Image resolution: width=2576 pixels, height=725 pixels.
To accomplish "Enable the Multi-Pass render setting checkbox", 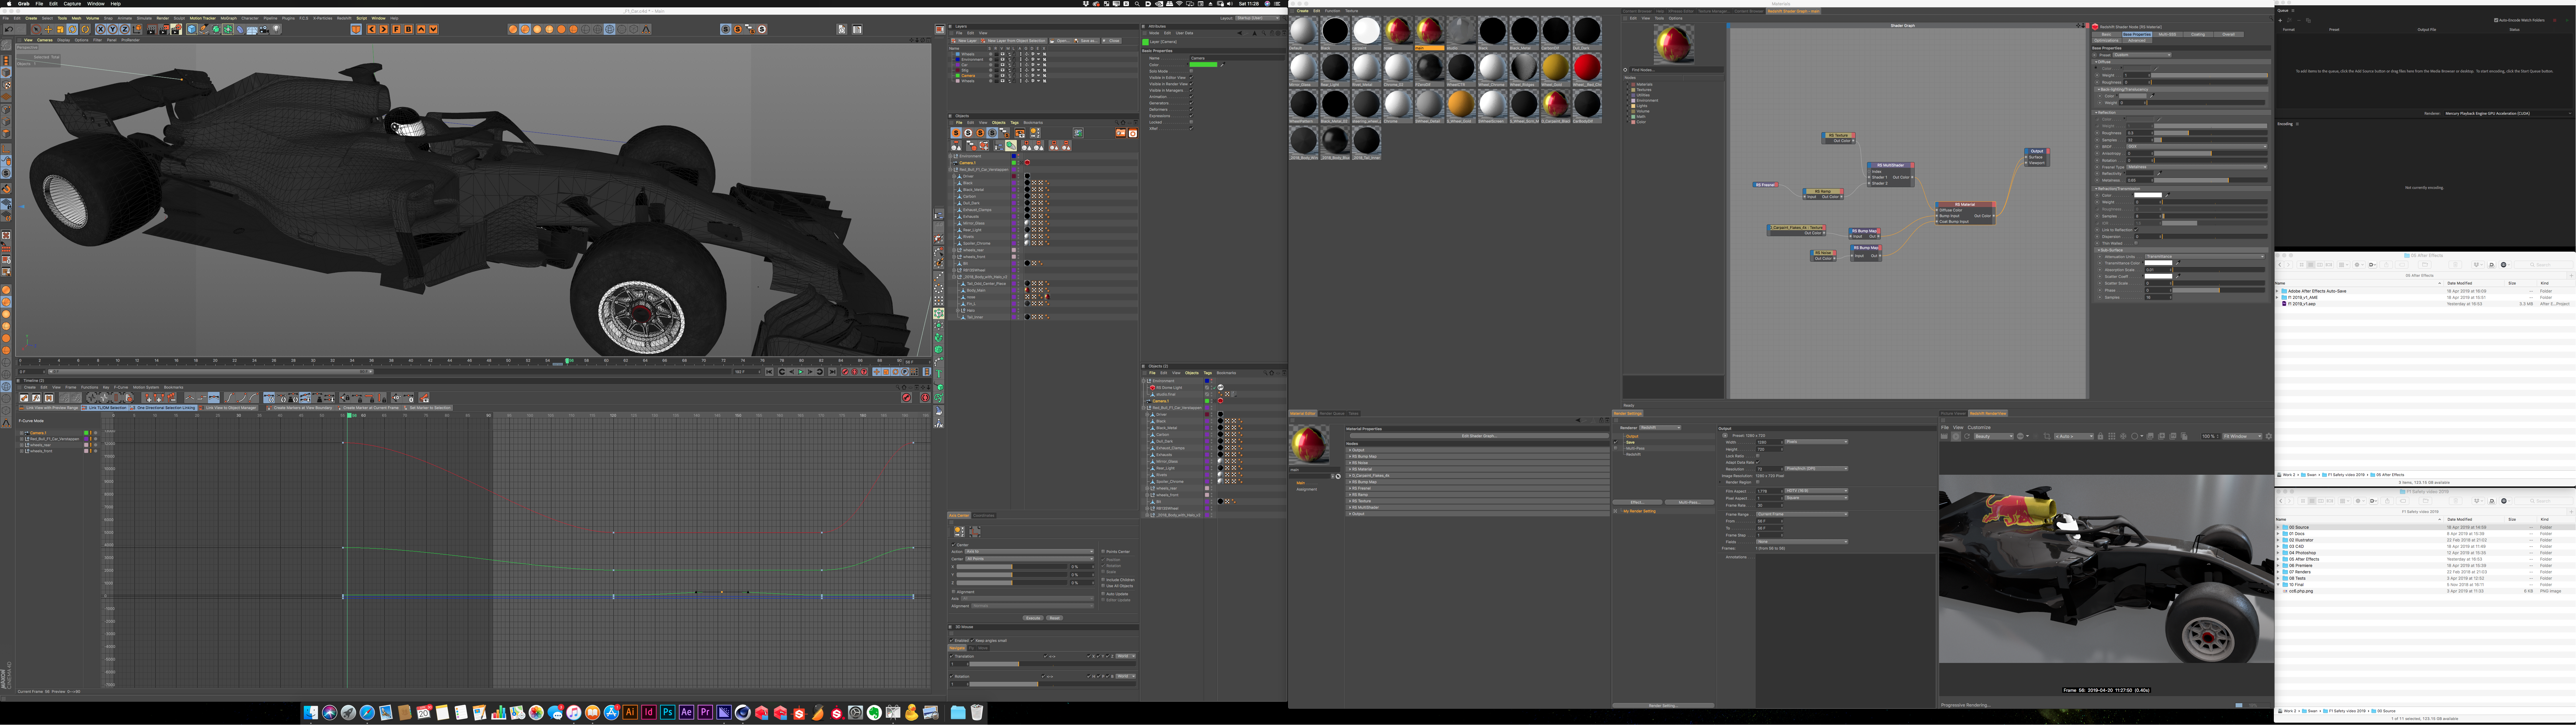I will point(1616,448).
